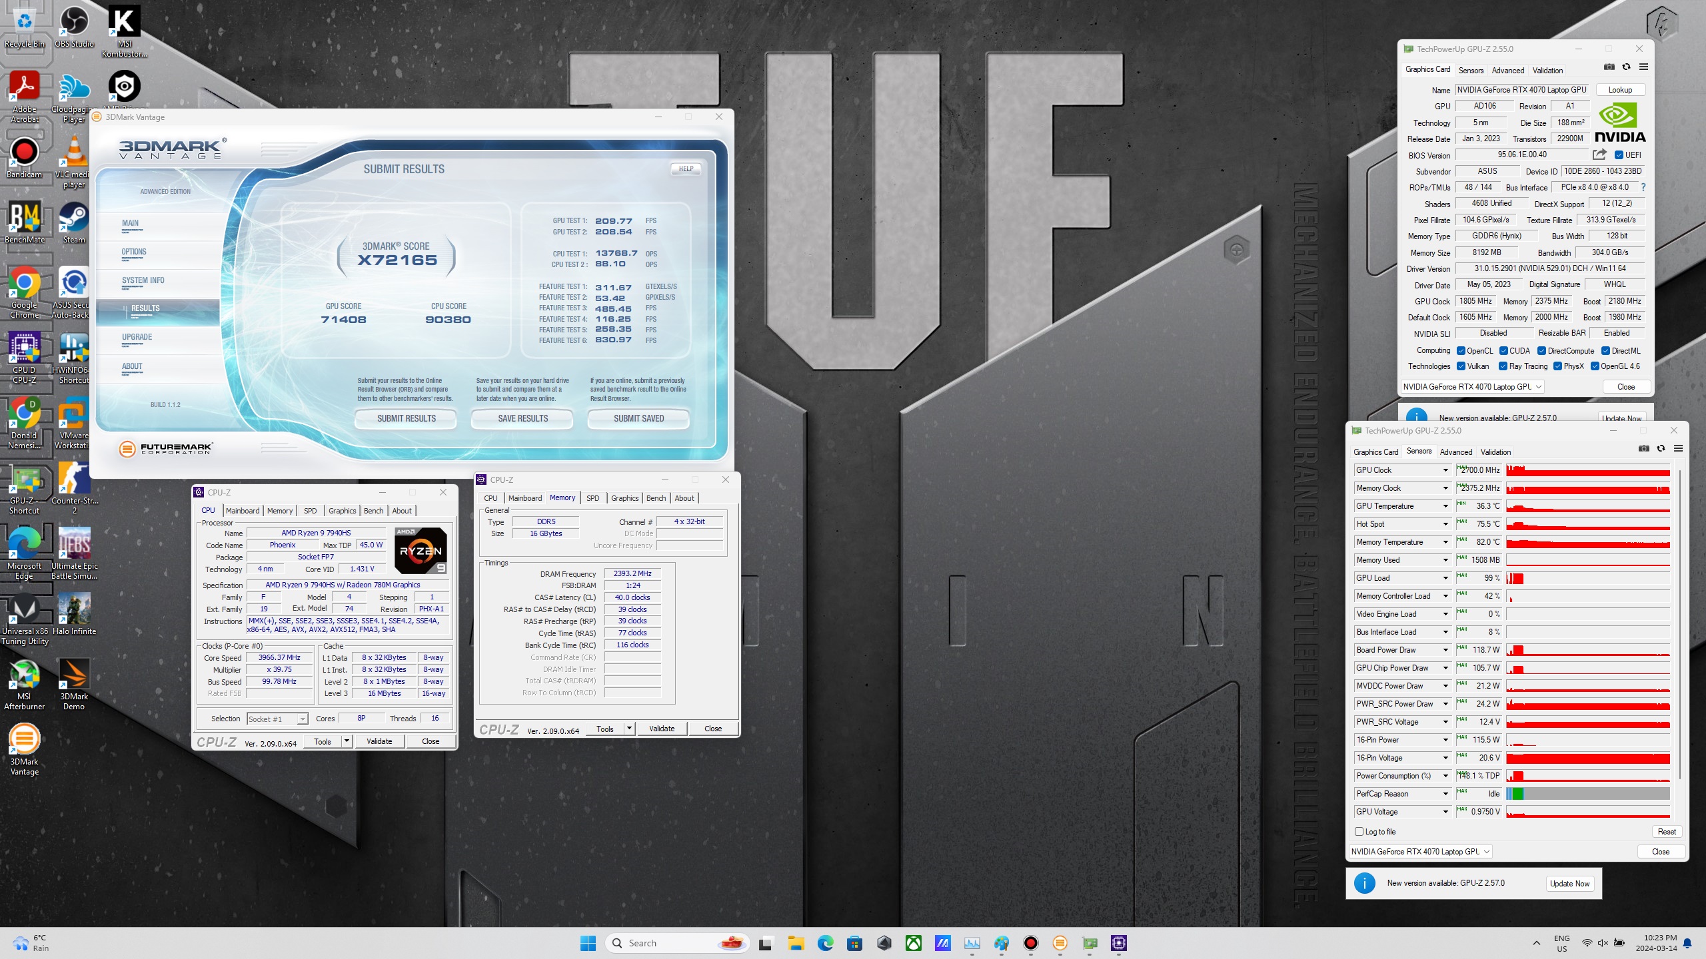Toggle OpenCL checkbox in GPU-Z
The height and width of the screenshot is (959, 1706).
tap(1461, 351)
